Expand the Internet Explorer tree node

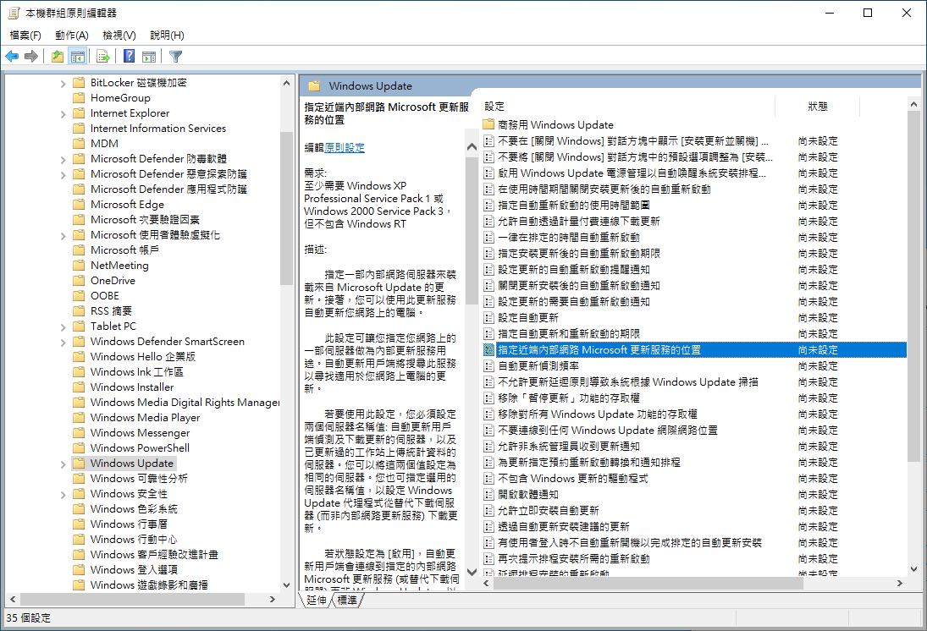63,114
